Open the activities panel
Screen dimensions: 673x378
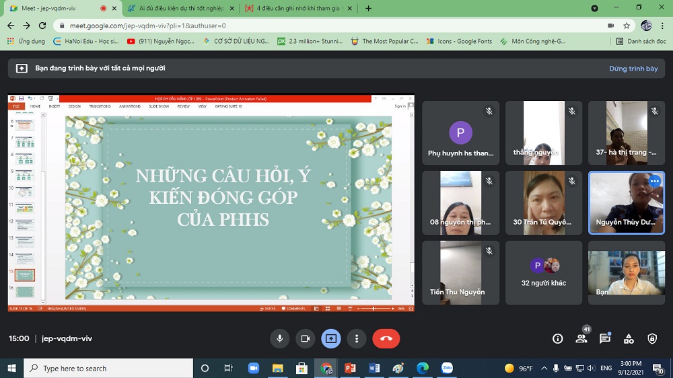click(x=629, y=338)
